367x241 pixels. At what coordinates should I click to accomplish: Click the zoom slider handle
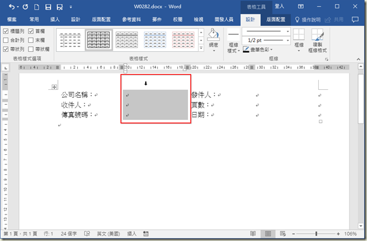tap(316, 234)
